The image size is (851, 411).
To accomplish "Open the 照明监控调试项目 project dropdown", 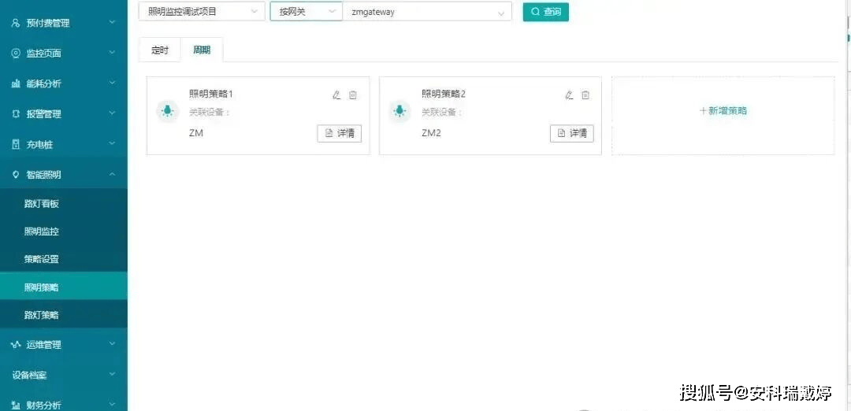I will pyautogui.click(x=202, y=11).
